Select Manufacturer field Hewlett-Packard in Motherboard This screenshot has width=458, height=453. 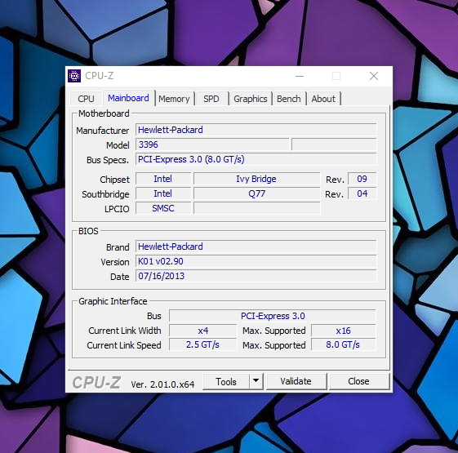pos(256,130)
